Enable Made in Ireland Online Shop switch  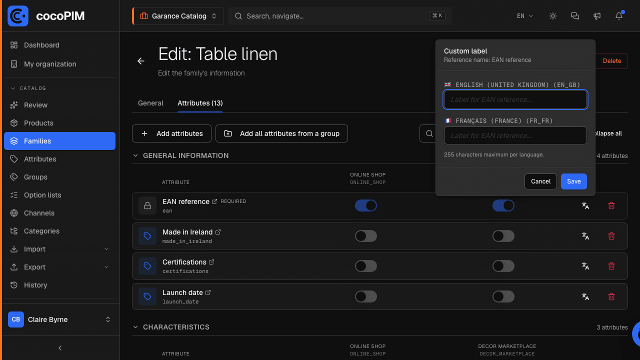coord(366,236)
